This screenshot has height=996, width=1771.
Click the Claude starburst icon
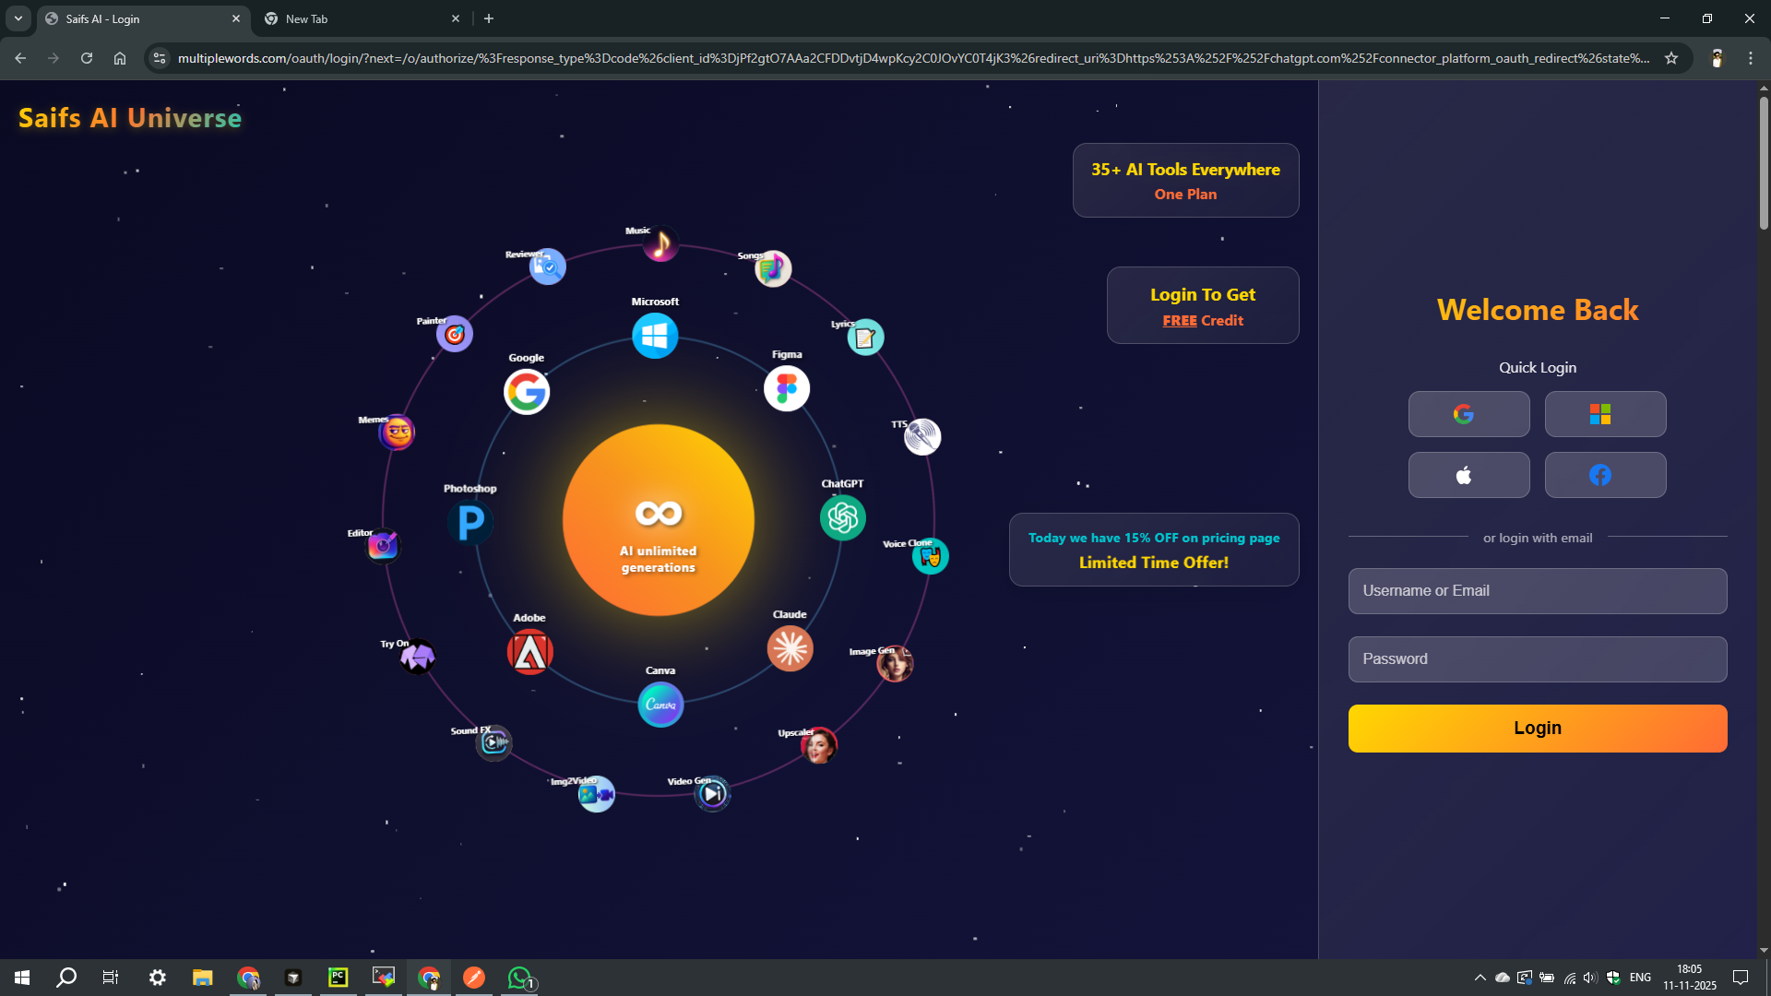pos(790,649)
